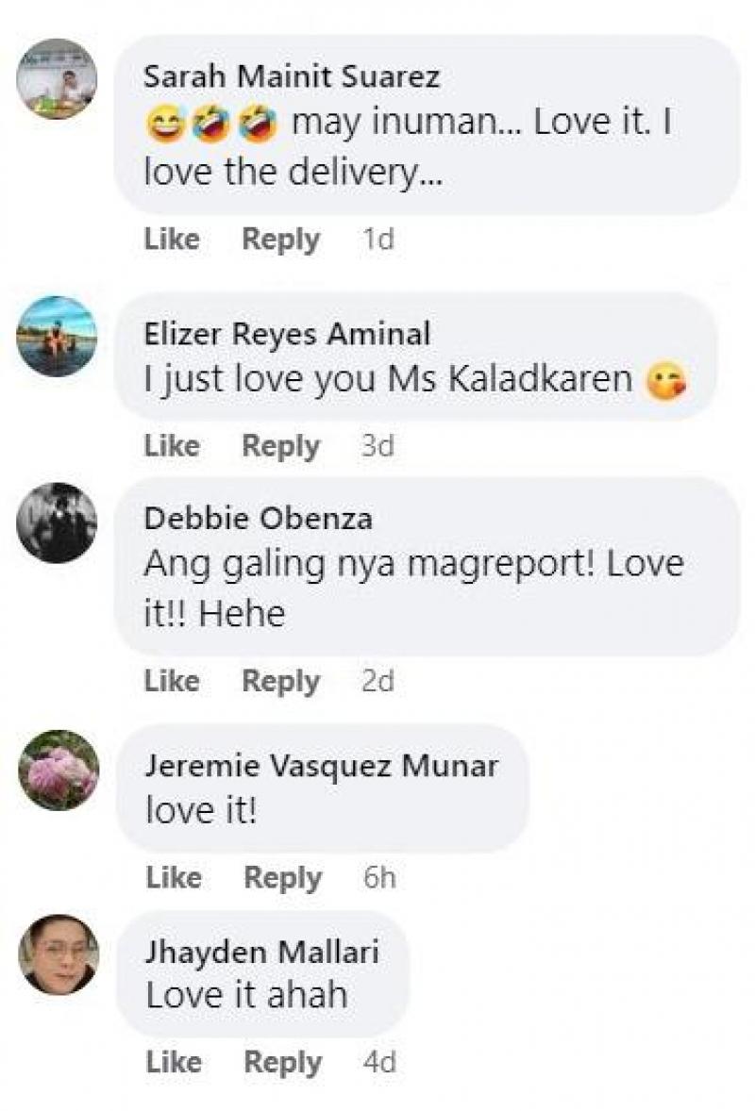This screenshot has height=1111, width=755.
Task: Reply to Jhayden Mallari's comment
Action: pyautogui.click(x=283, y=1063)
